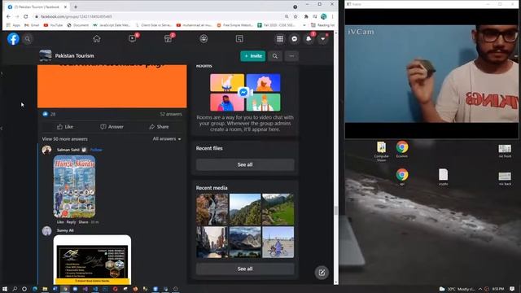Open the All answers sort dropdown

[x=167, y=138]
